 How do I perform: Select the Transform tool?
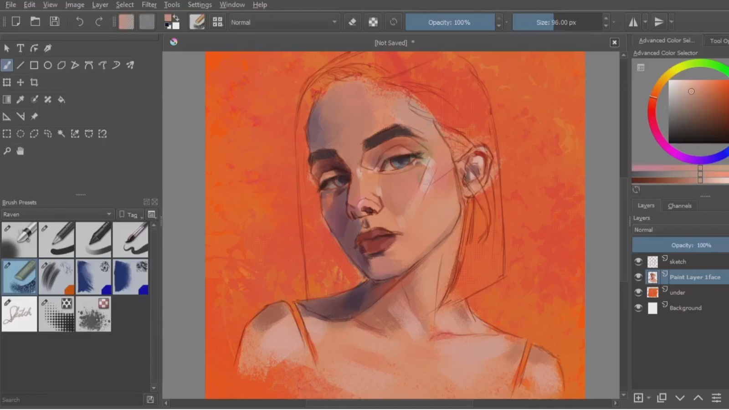tap(7, 82)
